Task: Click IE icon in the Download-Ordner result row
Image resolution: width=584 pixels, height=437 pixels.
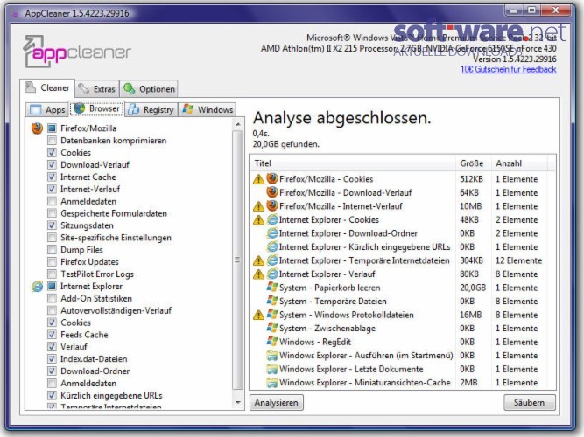Action: click(272, 233)
